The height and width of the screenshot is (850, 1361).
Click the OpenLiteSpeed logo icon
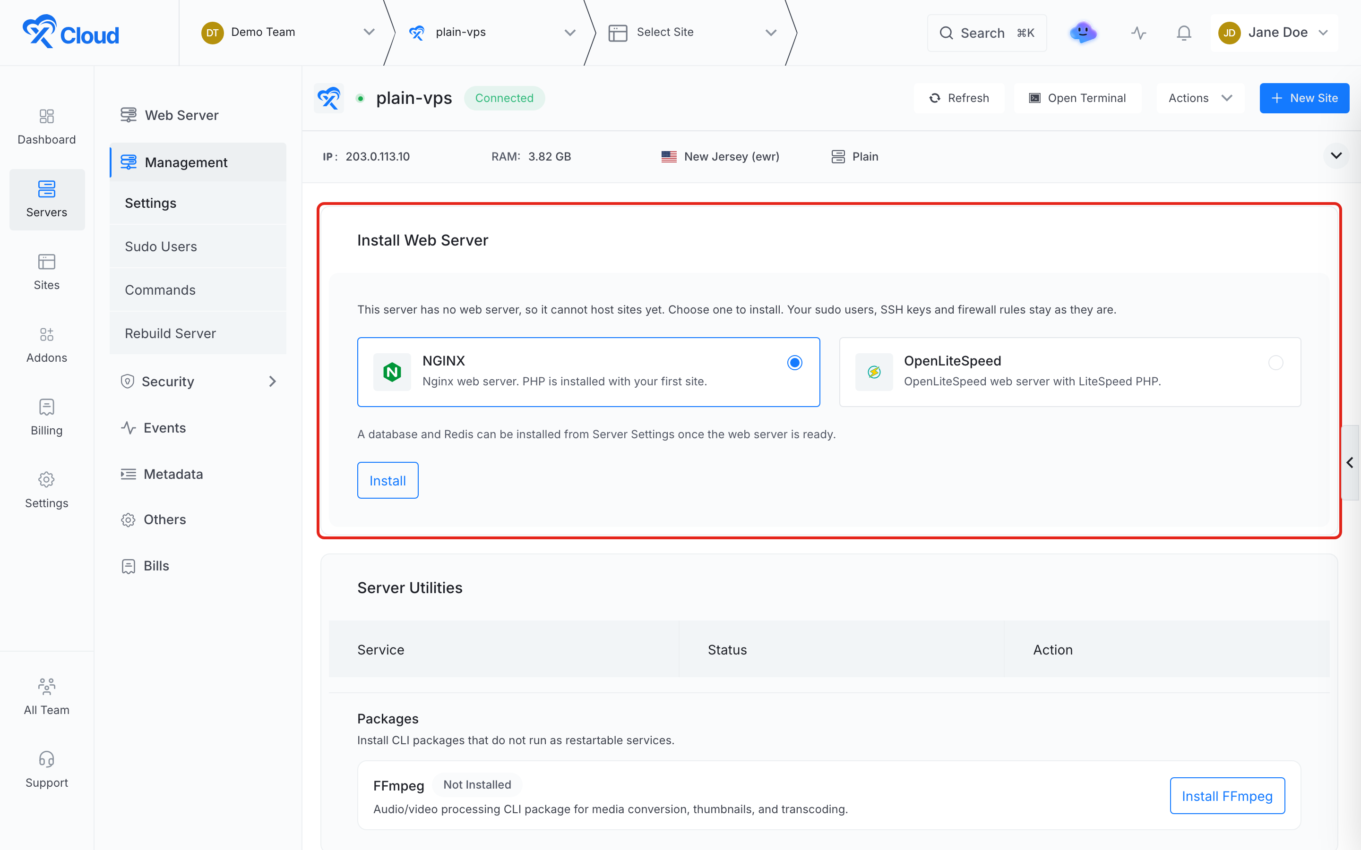(x=874, y=372)
